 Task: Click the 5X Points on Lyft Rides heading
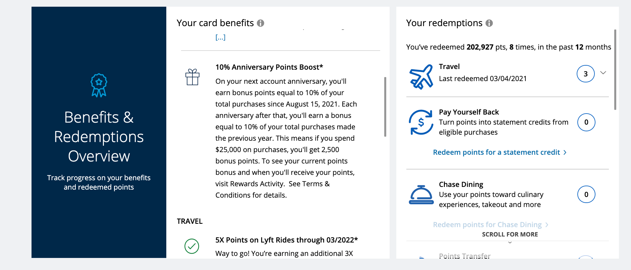pos(287,240)
